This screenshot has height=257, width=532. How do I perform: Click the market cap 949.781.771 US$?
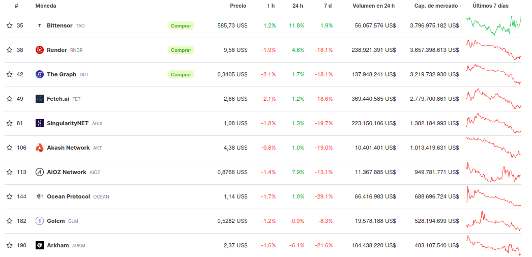click(437, 172)
